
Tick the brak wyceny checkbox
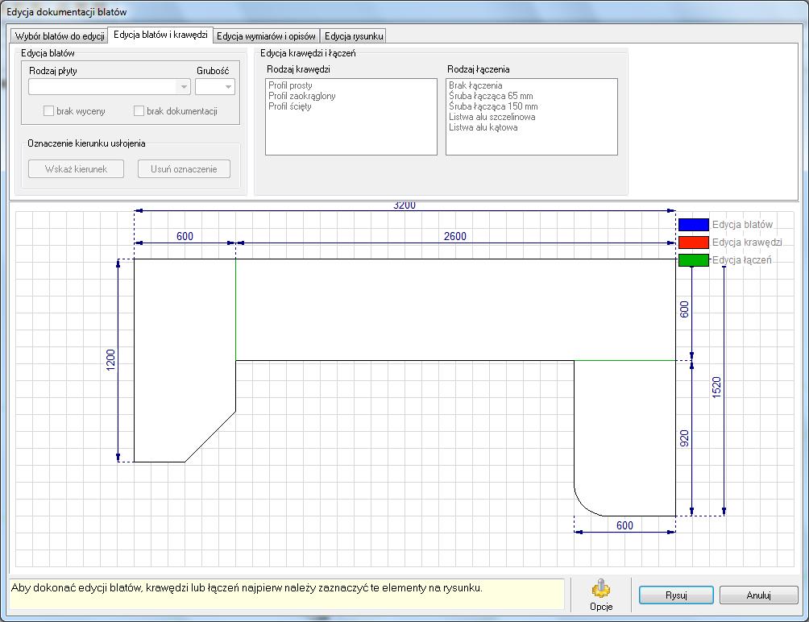pos(48,111)
